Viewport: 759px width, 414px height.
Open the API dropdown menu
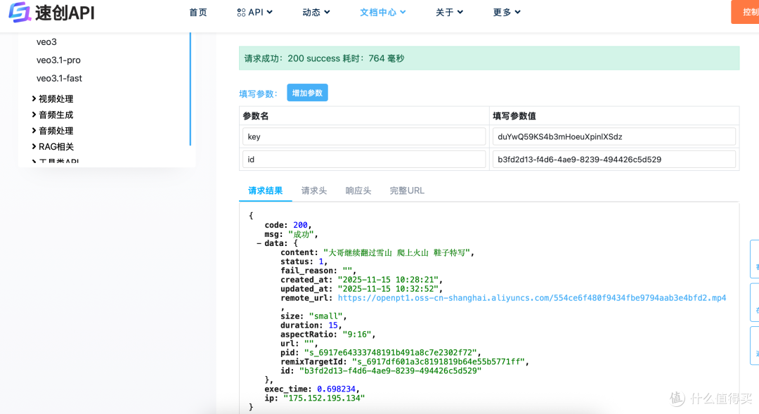click(255, 12)
